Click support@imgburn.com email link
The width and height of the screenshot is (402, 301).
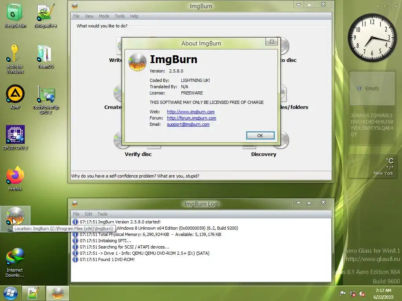coord(188,124)
